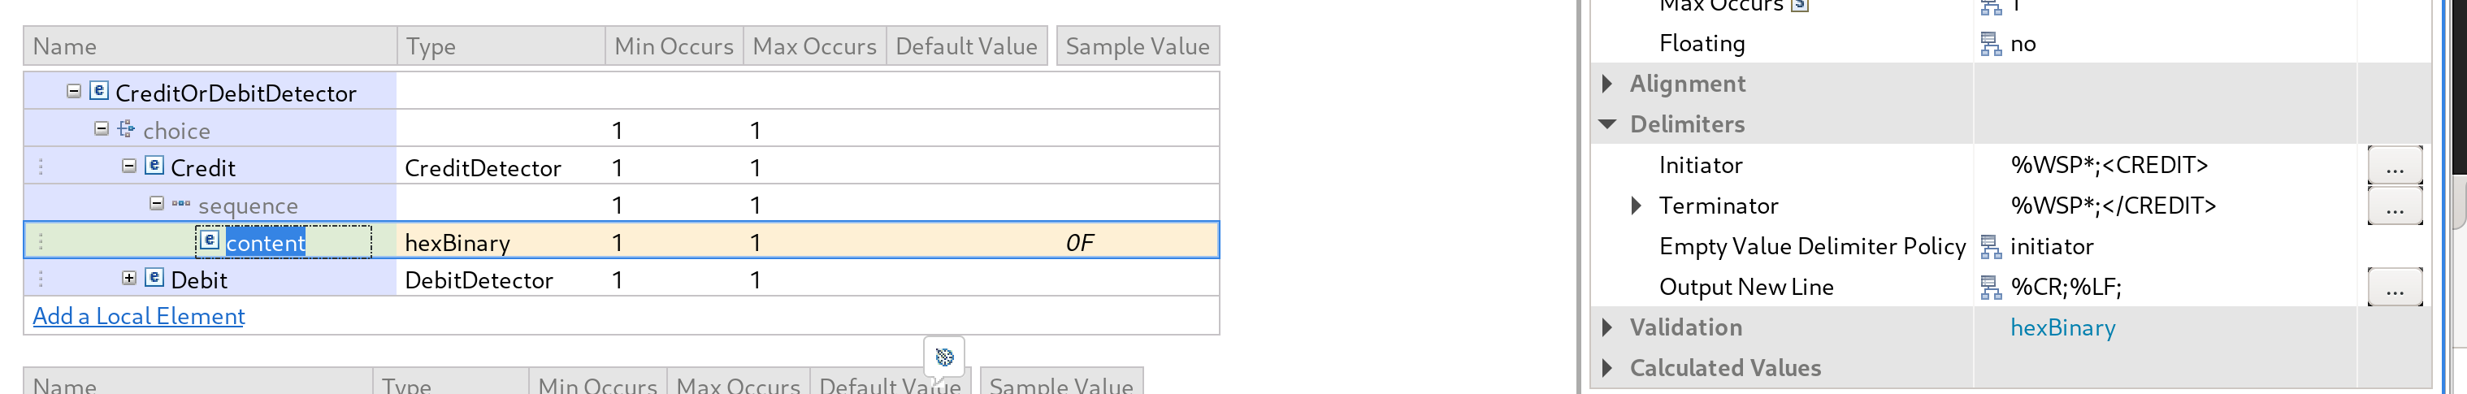
Task: Open the Initiator value editor button
Action: (x=2394, y=166)
